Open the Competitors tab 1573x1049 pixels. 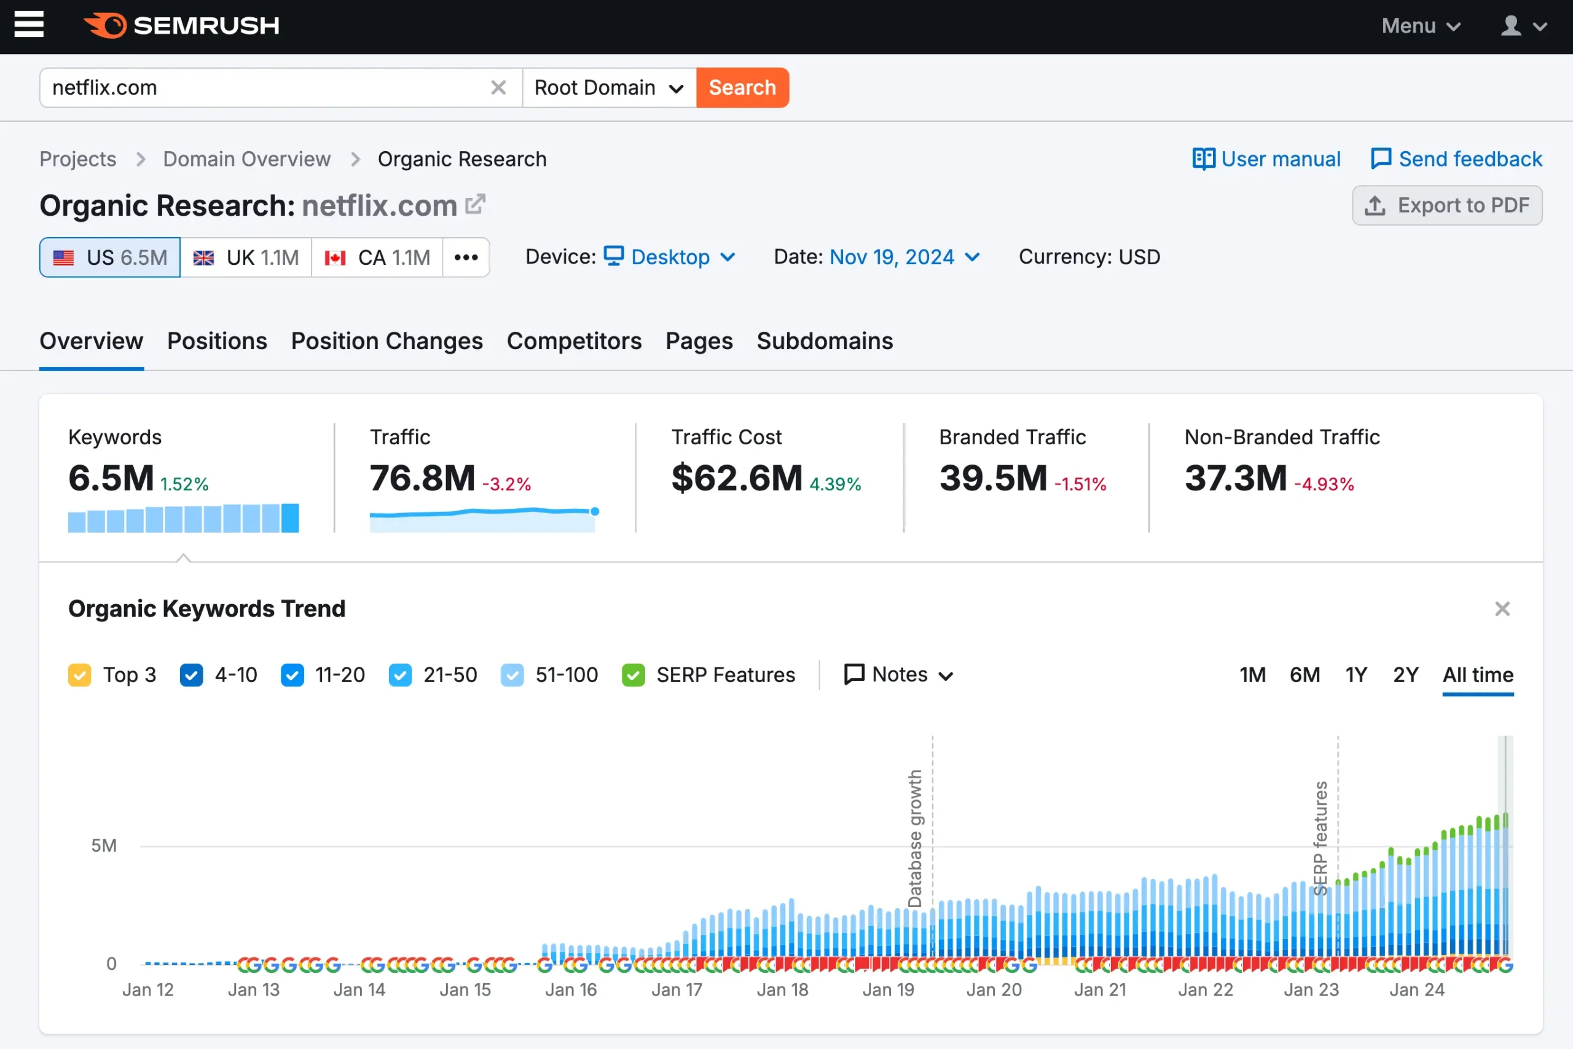coord(574,341)
